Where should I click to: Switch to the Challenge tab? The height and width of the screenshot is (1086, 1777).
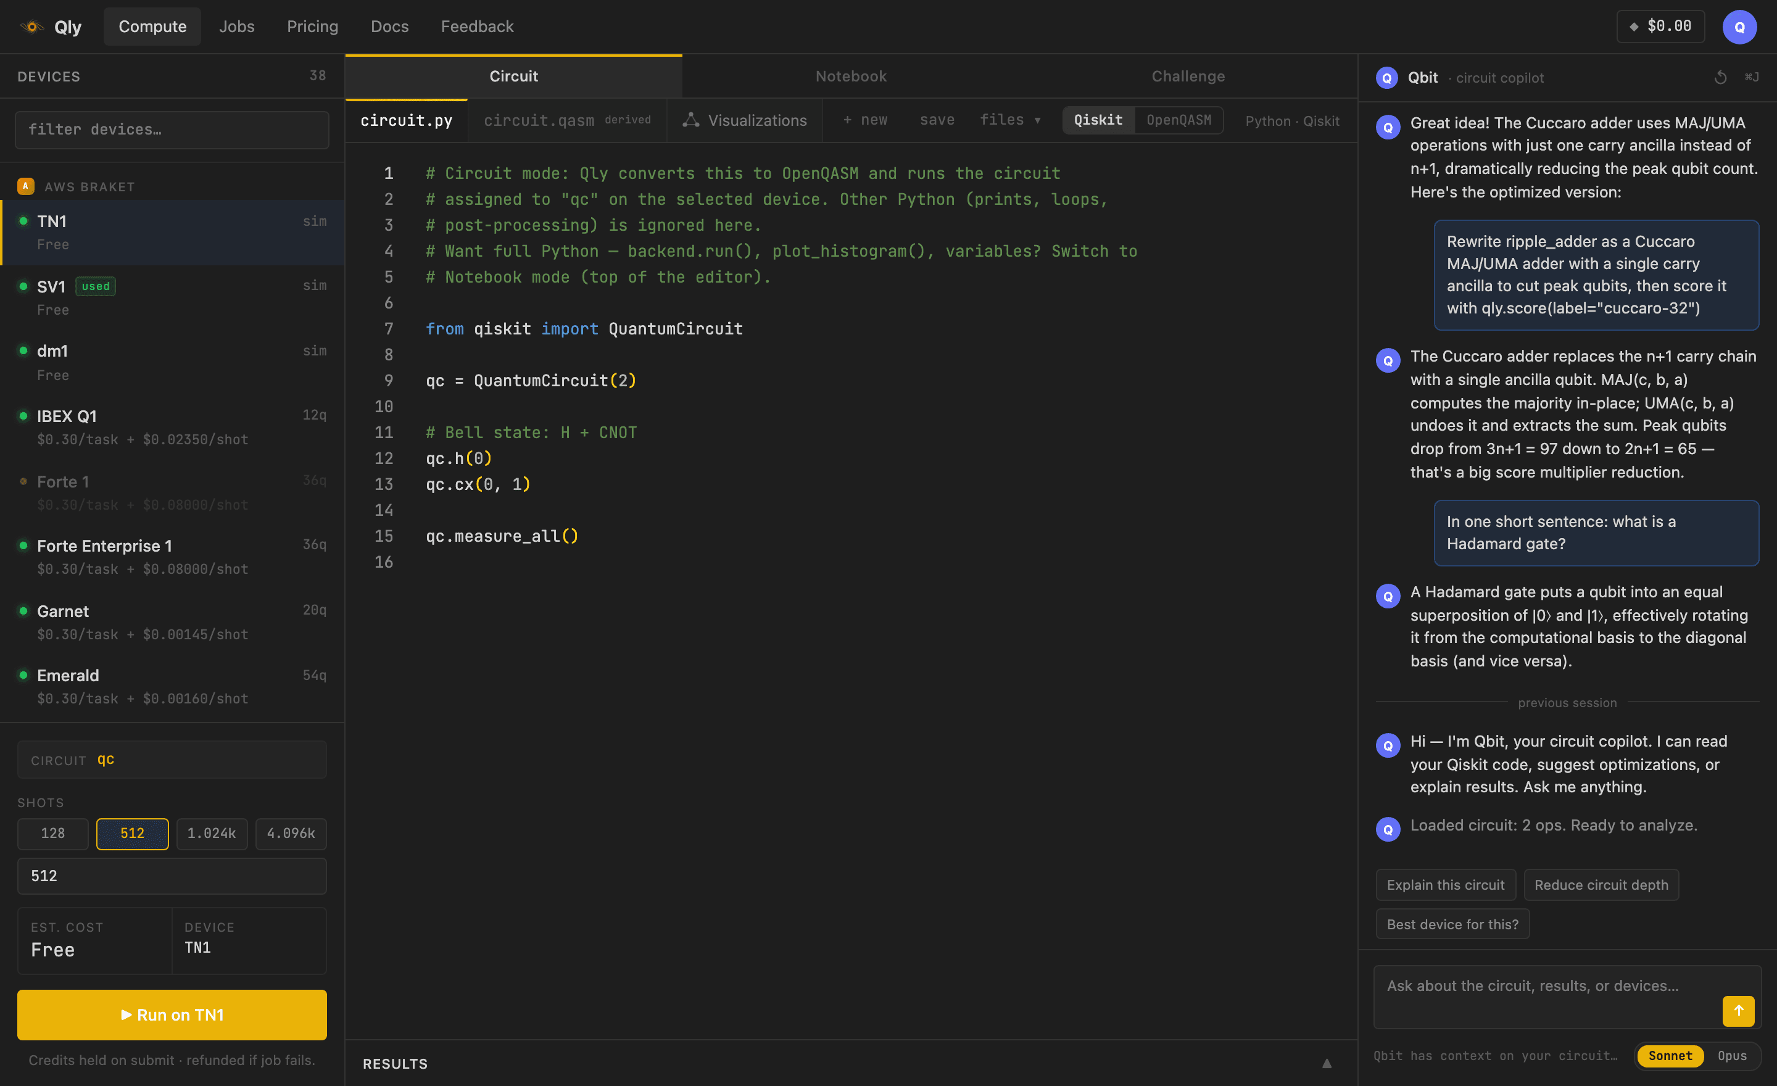pos(1188,77)
